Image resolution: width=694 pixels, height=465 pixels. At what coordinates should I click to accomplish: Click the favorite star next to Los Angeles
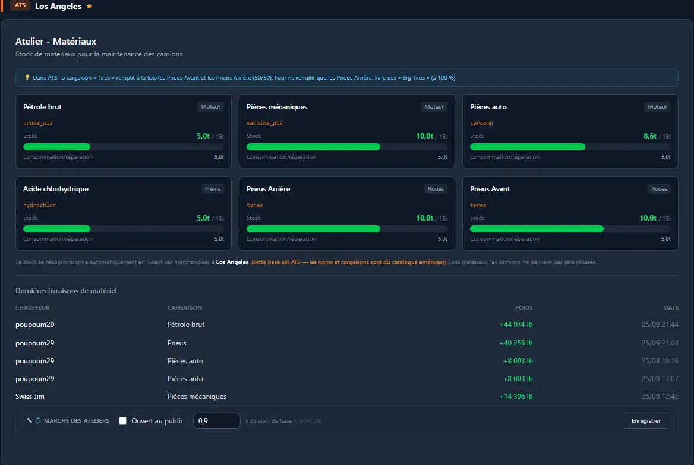pyautogui.click(x=89, y=6)
